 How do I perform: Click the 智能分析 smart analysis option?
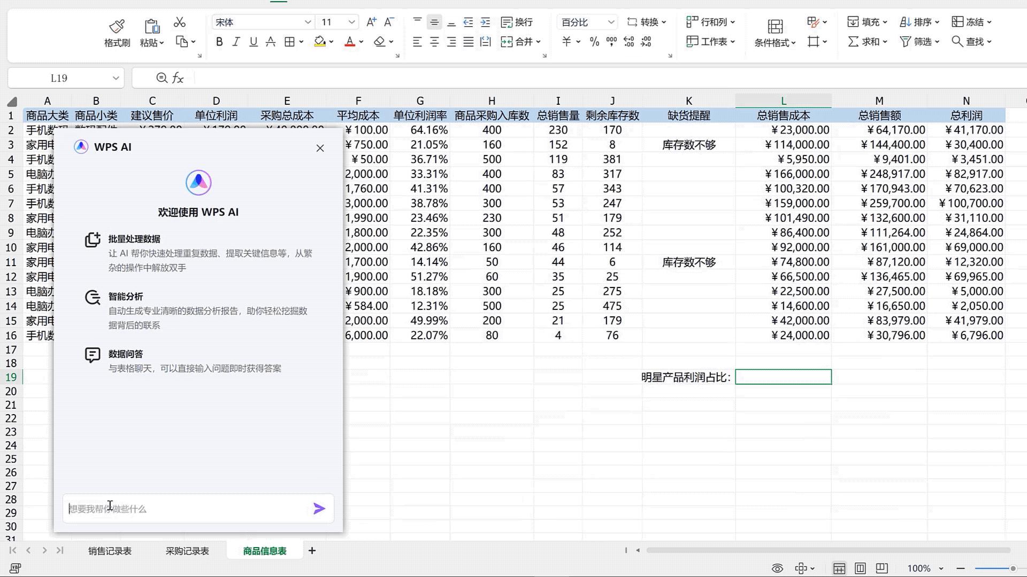point(126,296)
